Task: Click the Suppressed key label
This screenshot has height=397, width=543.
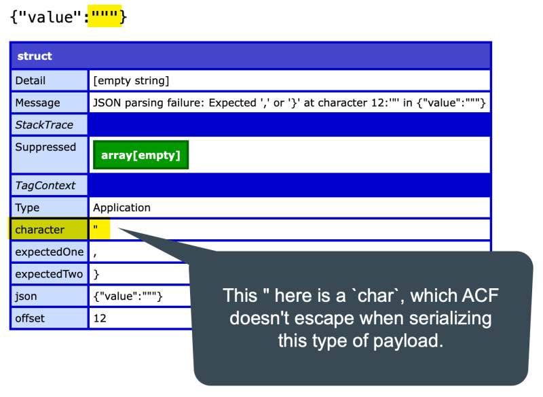Action: point(45,148)
